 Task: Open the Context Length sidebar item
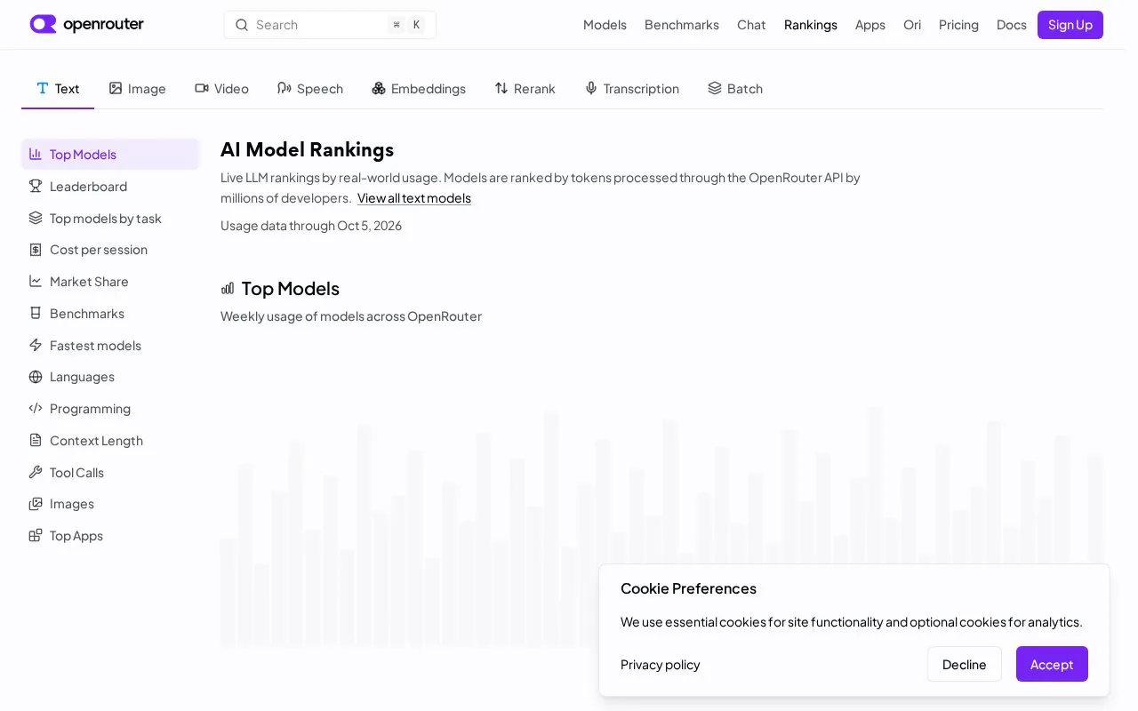[110, 440]
